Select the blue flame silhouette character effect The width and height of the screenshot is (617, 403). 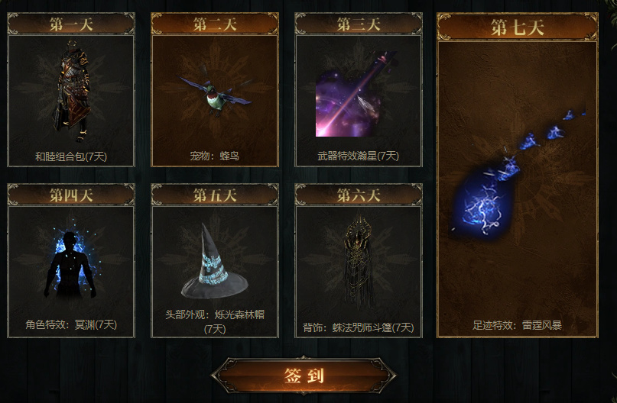71,266
